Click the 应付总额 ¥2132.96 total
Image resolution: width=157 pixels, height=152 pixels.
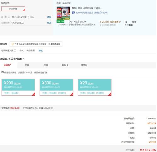148,150
